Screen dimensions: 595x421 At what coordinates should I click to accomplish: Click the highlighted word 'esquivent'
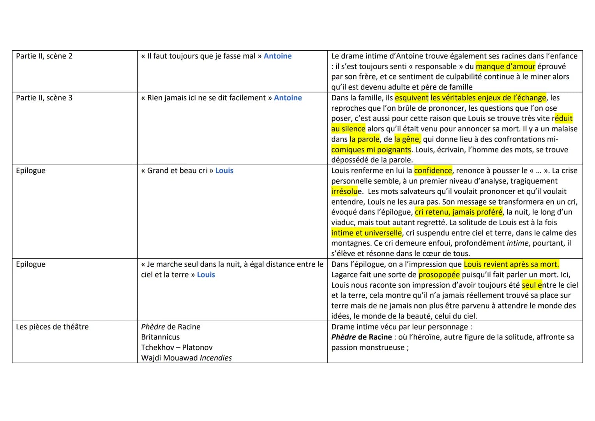[411, 98]
